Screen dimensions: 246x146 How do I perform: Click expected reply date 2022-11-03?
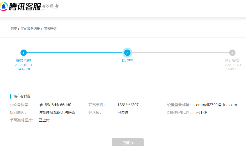pyautogui.click(x=232, y=65)
